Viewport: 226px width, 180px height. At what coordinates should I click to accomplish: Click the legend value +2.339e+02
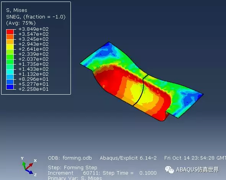pos(34,54)
